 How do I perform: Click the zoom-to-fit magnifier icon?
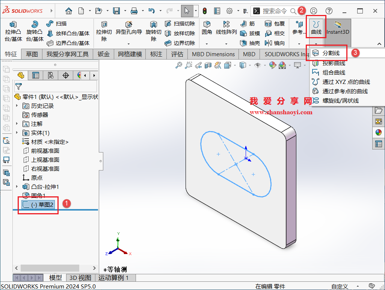[178, 65]
